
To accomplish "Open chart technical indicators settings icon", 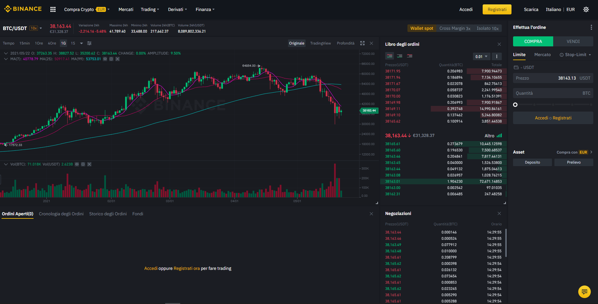I will tap(89, 43).
